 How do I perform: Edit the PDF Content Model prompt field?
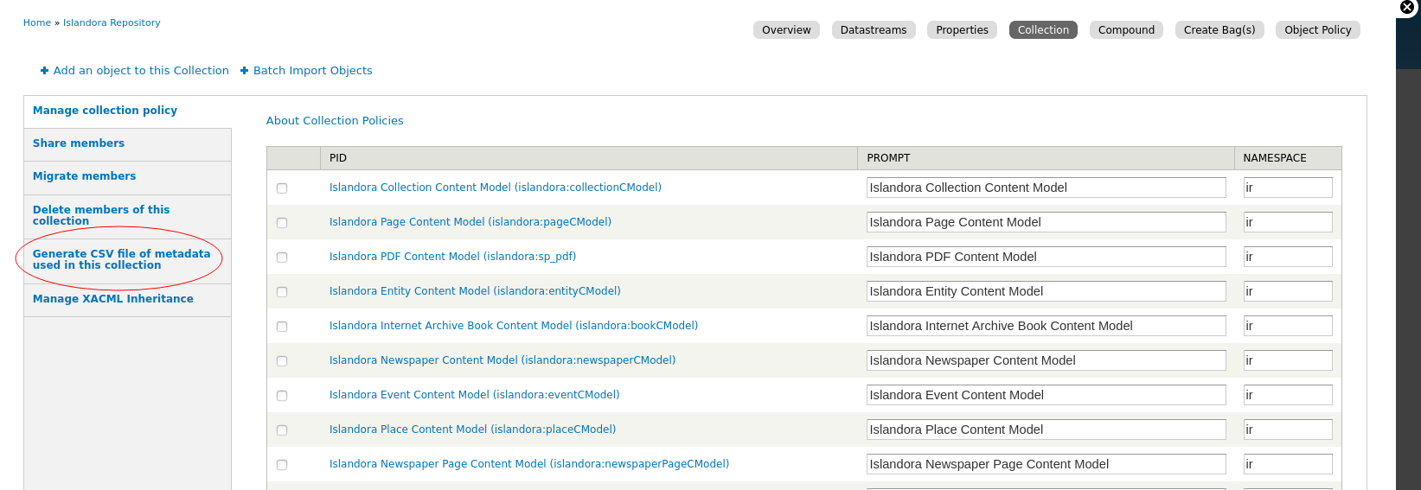point(1047,257)
